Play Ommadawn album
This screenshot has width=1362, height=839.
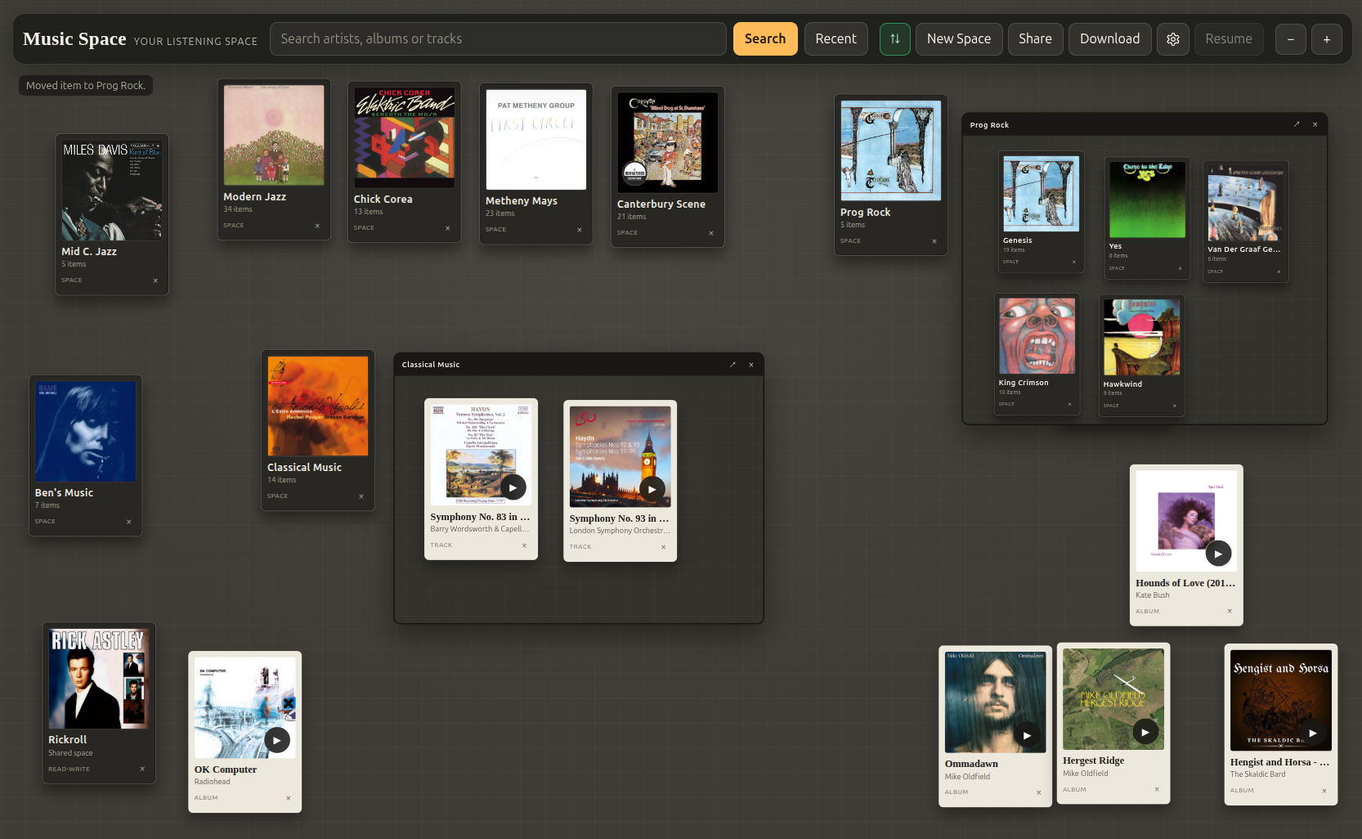click(x=1027, y=734)
